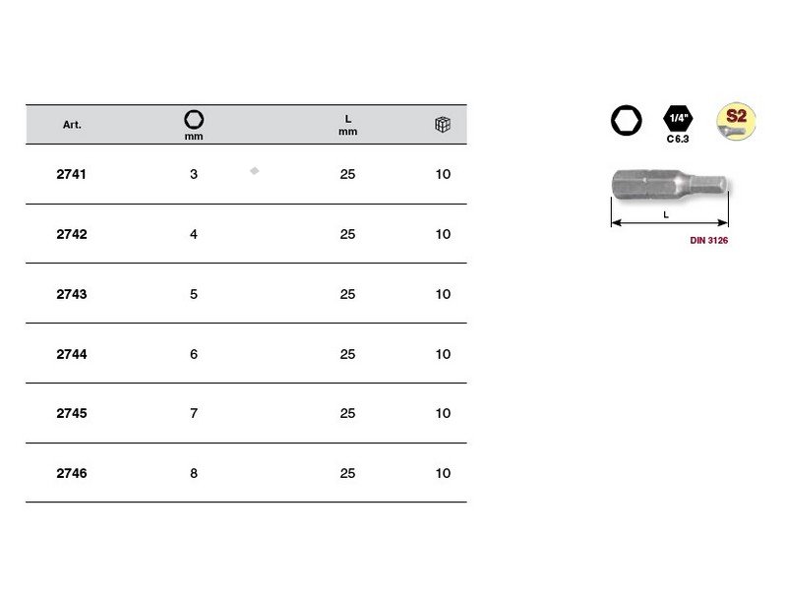Click the C6.3 label under the hex icon

[678, 140]
